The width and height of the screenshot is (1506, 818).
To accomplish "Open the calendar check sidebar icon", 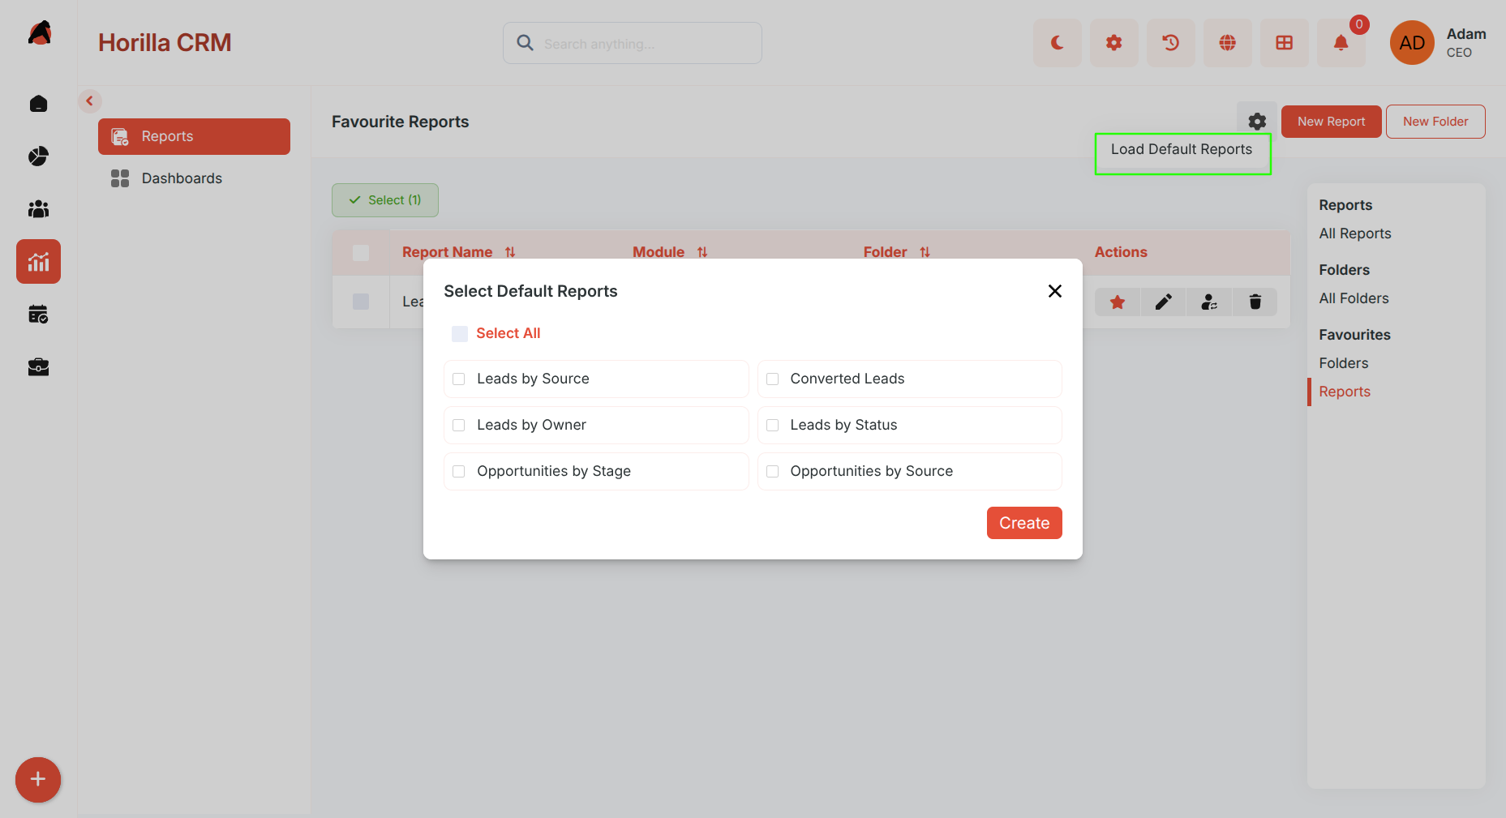I will click(x=38, y=315).
